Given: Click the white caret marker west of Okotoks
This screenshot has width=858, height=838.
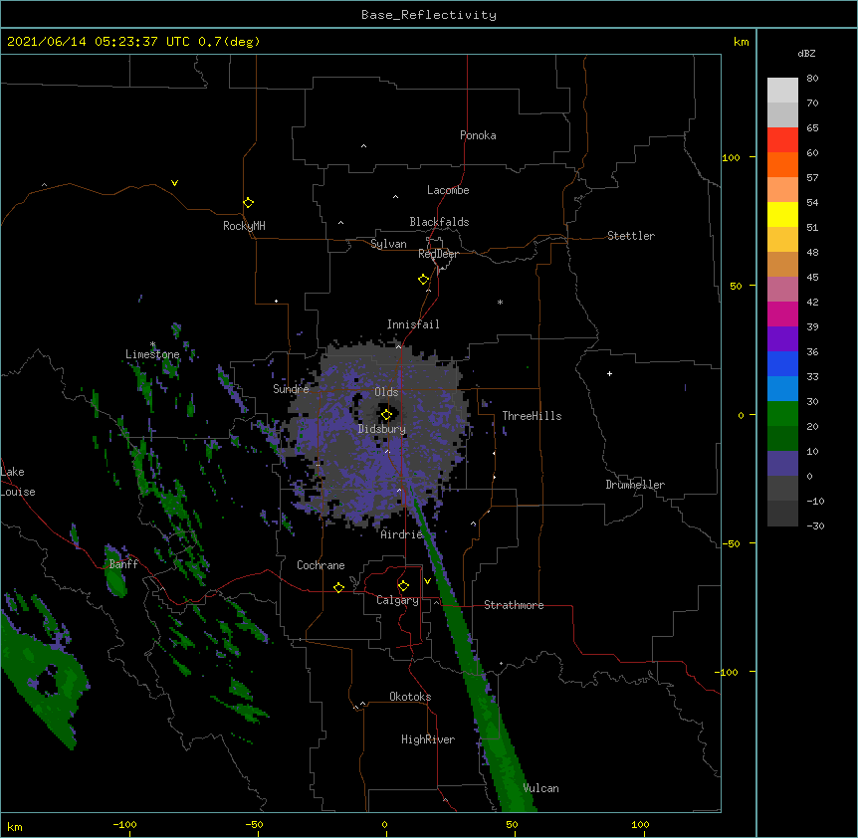Looking at the screenshot, I should [x=362, y=704].
